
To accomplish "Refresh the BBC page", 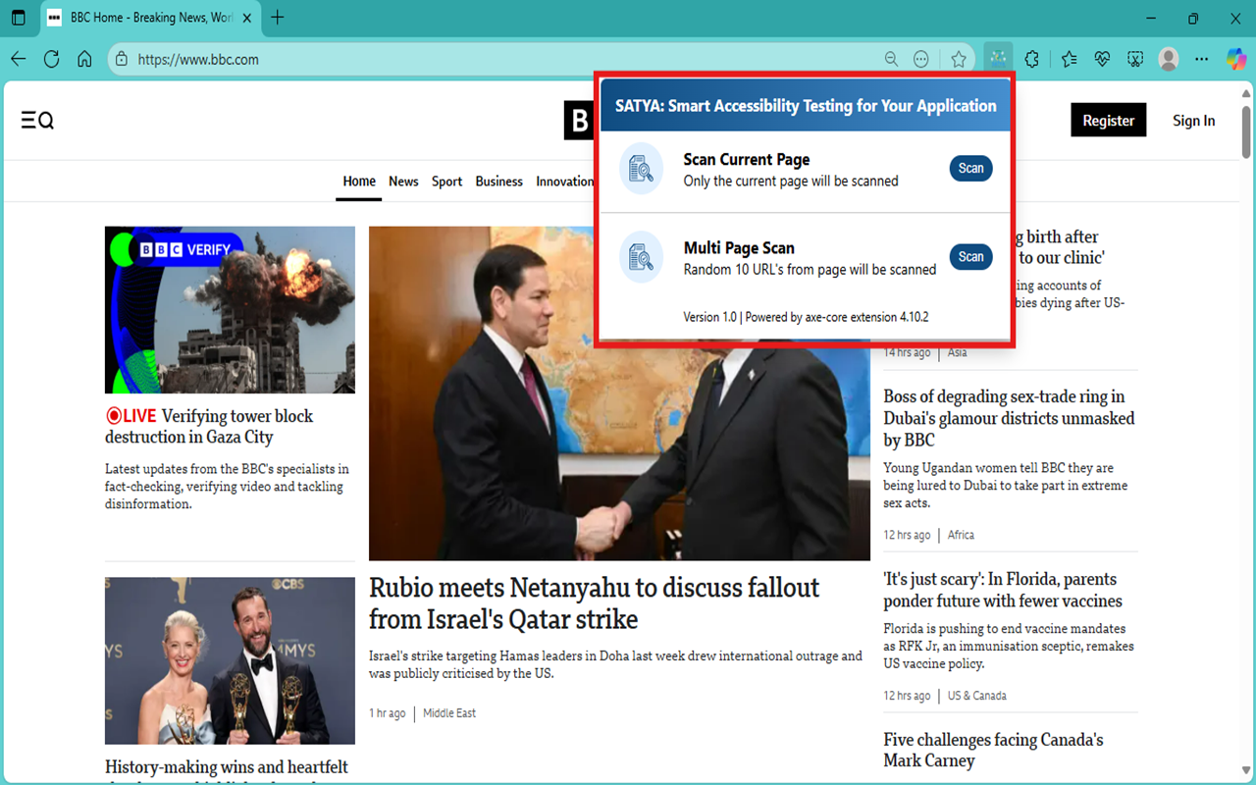I will point(52,59).
